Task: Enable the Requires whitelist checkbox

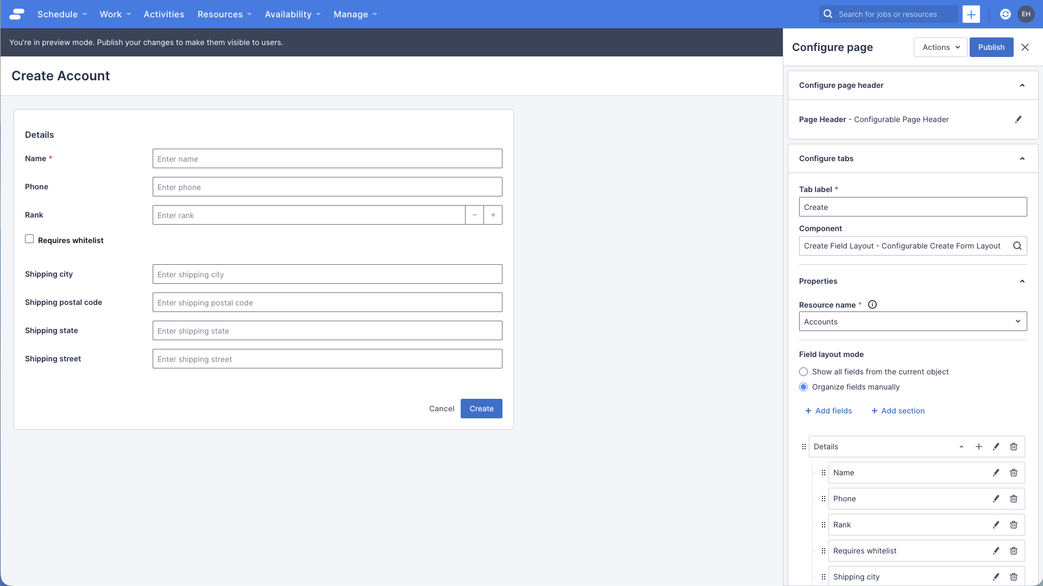Action: click(29, 239)
